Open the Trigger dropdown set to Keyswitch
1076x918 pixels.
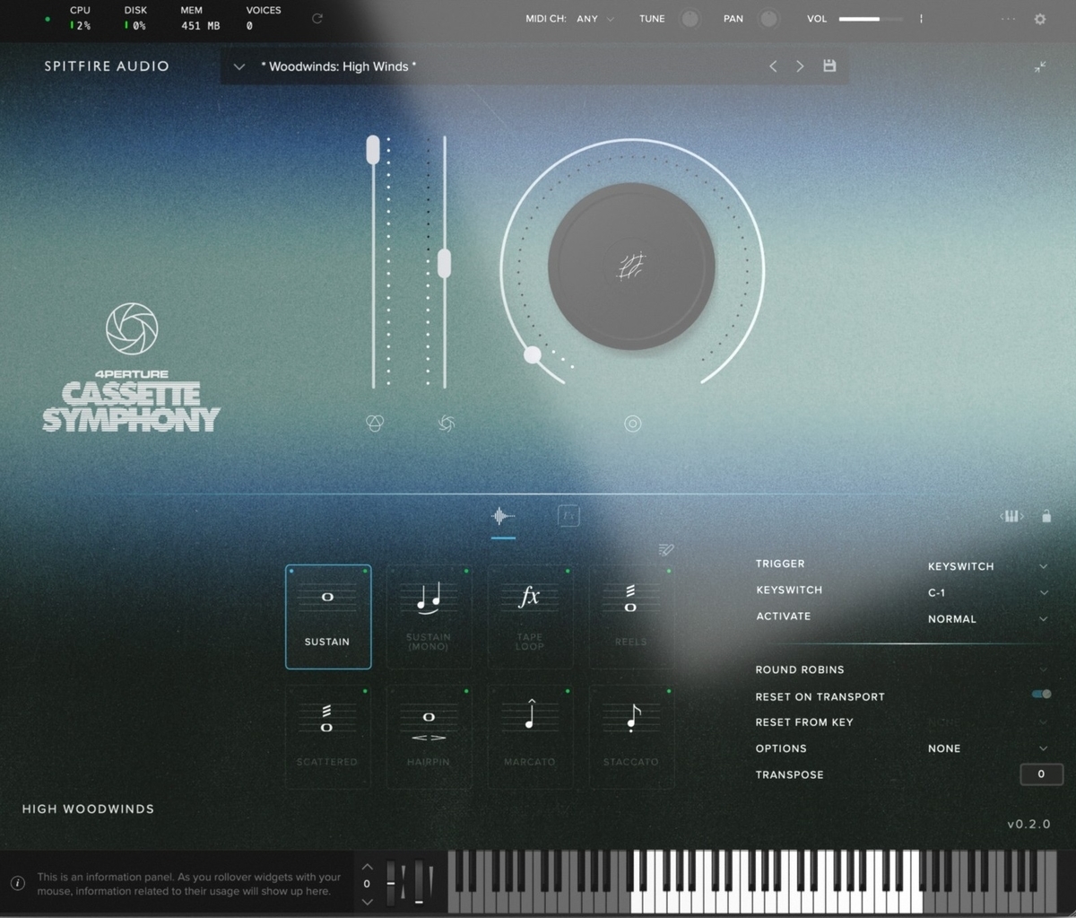987,566
